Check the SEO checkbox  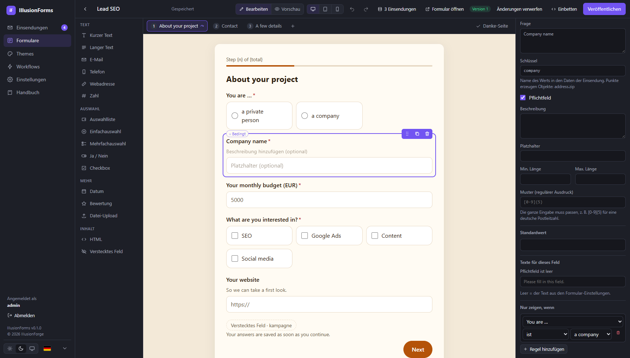tap(259, 236)
